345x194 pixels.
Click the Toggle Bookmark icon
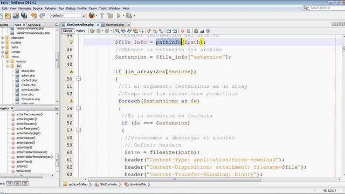[x=161, y=31]
